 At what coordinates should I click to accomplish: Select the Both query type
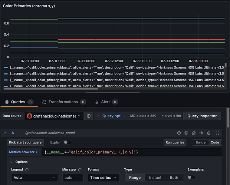[174, 178]
